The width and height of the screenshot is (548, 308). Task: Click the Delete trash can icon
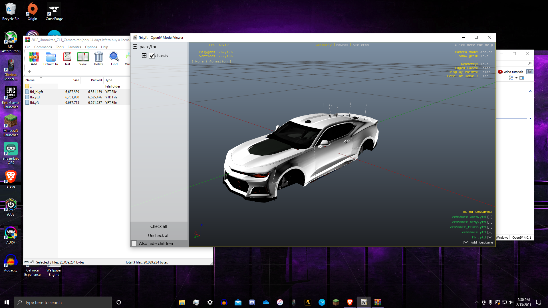(98, 58)
